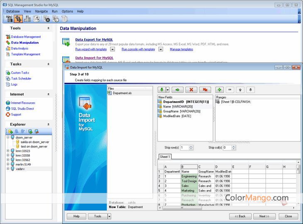Click the Skip row(s) spinner arrows
303x224 pixels.
(191, 148)
